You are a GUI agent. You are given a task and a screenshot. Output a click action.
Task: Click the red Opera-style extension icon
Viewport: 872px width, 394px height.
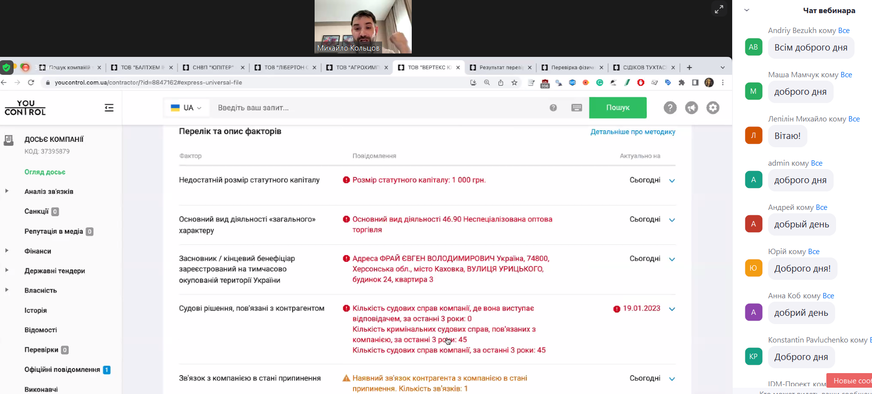point(641,83)
